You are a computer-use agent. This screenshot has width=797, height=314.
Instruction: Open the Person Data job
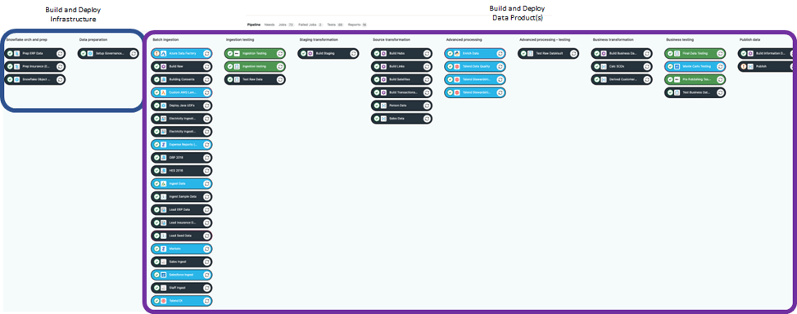click(401, 105)
